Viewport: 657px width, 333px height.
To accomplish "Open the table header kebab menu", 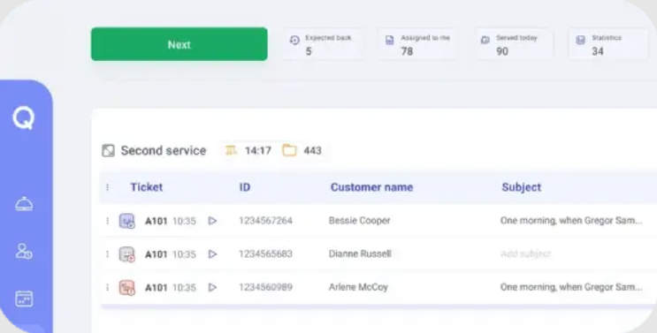I will pyautogui.click(x=107, y=187).
